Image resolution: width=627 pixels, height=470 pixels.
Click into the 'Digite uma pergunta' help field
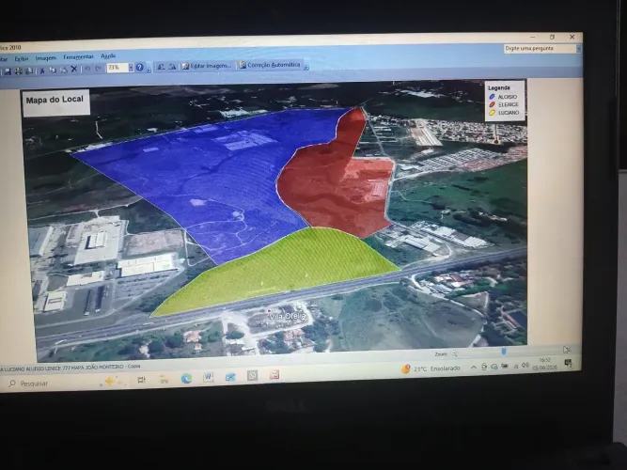coord(540,48)
